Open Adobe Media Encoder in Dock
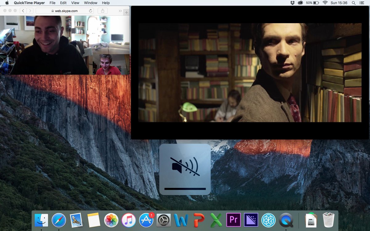The width and height of the screenshot is (370, 231). [251, 220]
